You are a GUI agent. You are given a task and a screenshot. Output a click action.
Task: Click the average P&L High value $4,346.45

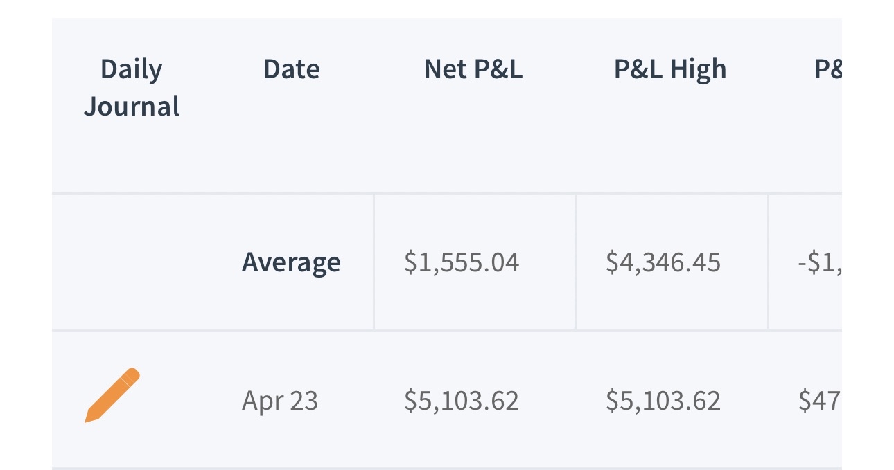tap(671, 262)
